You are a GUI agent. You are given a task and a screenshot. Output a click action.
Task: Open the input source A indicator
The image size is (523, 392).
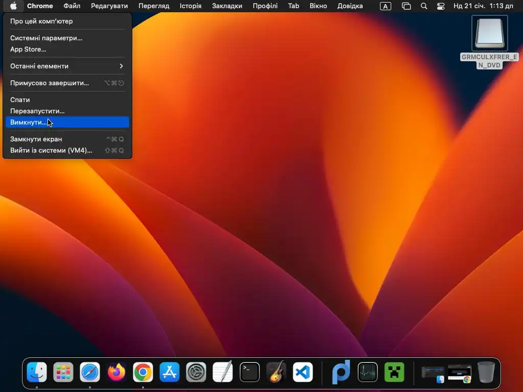point(385,6)
